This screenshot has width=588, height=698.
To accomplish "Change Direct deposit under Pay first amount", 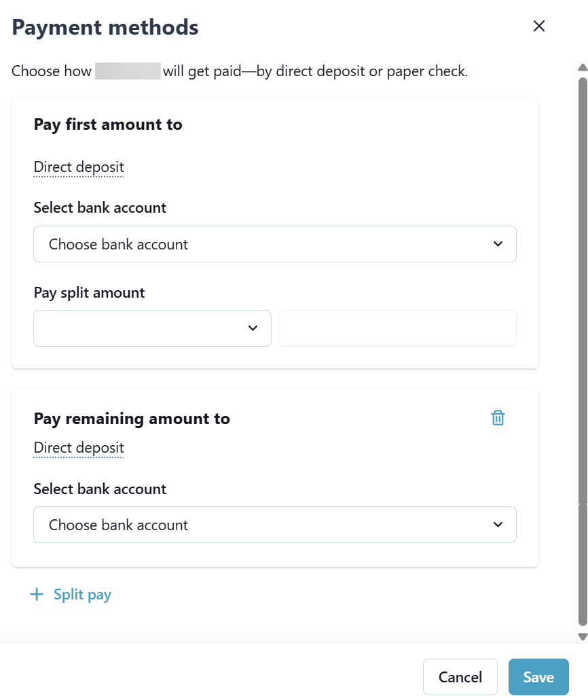I will [79, 167].
